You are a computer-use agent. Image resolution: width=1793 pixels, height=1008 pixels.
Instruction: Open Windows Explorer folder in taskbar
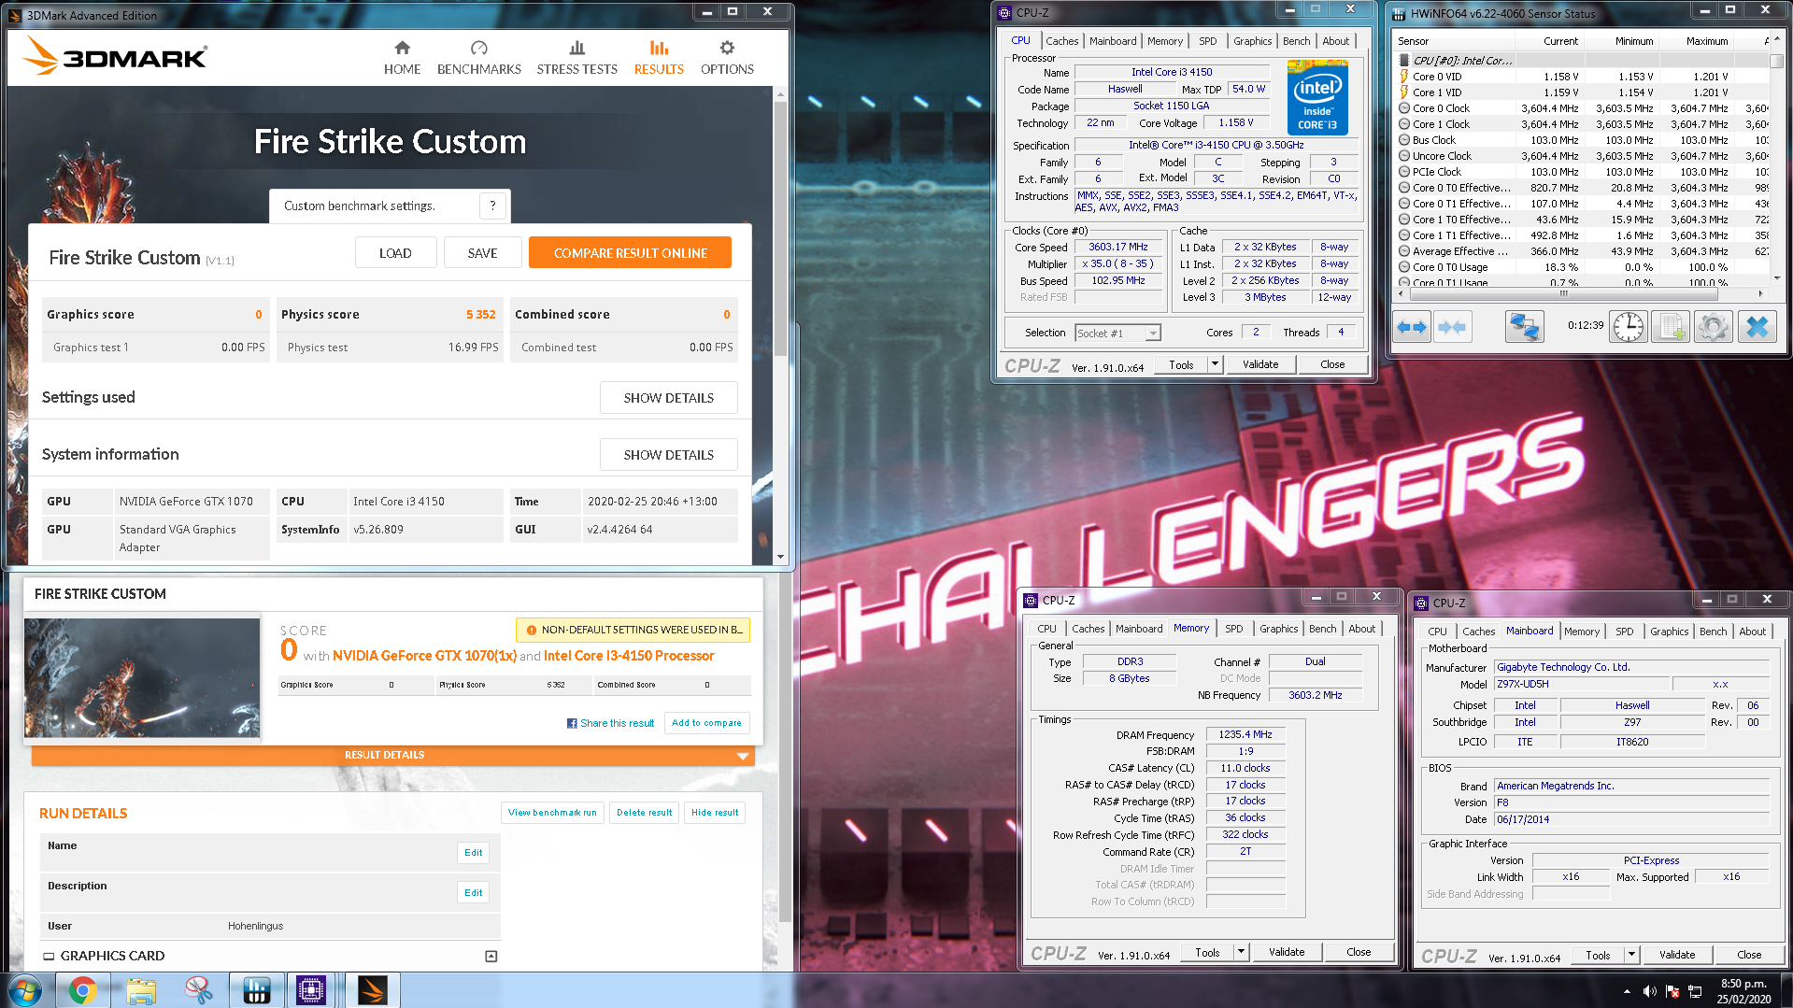[141, 990]
